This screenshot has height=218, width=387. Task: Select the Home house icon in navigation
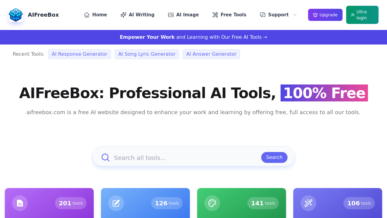[86, 15]
